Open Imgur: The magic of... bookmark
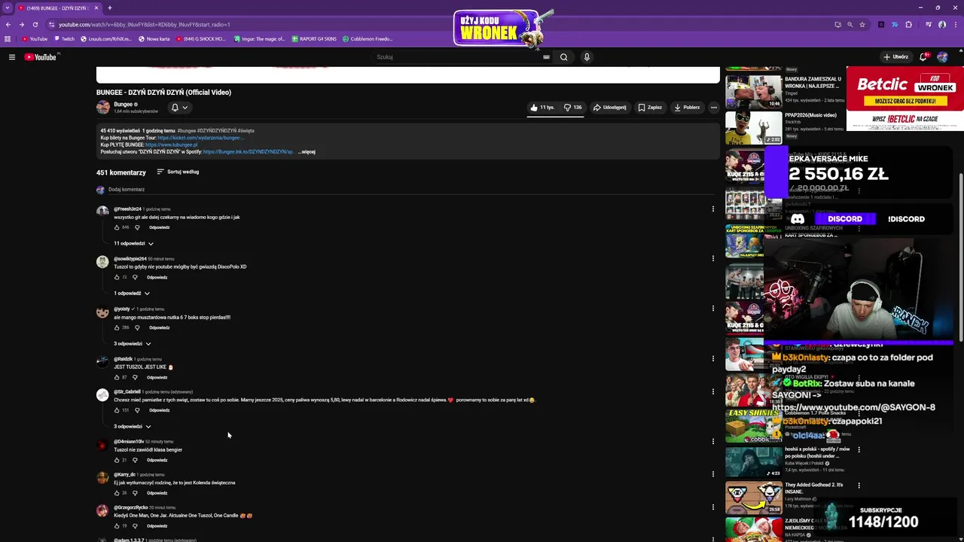Viewport: 964px width, 542px height. pyautogui.click(x=260, y=39)
